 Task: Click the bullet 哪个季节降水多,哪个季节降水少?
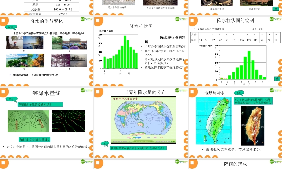(x=165, y=53)
